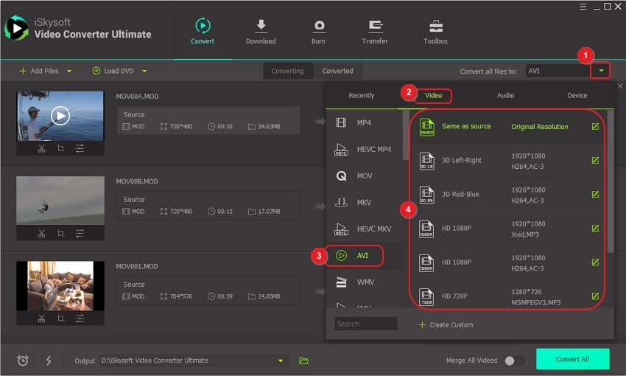This screenshot has width=626, height=376.
Task: Click the hamburger menu icon in title bar
Action: [x=583, y=7]
